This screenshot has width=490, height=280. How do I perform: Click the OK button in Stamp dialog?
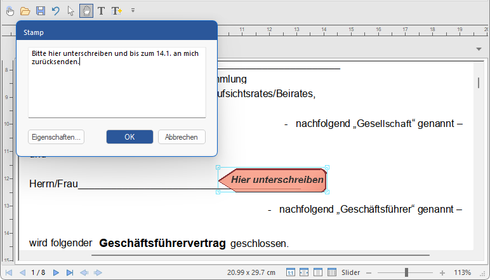[x=129, y=137]
